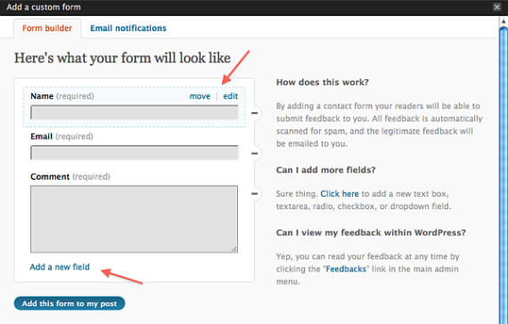508x324 pixels.
Task: Switch to the Email notifications tab
Action: click(128, 28)
